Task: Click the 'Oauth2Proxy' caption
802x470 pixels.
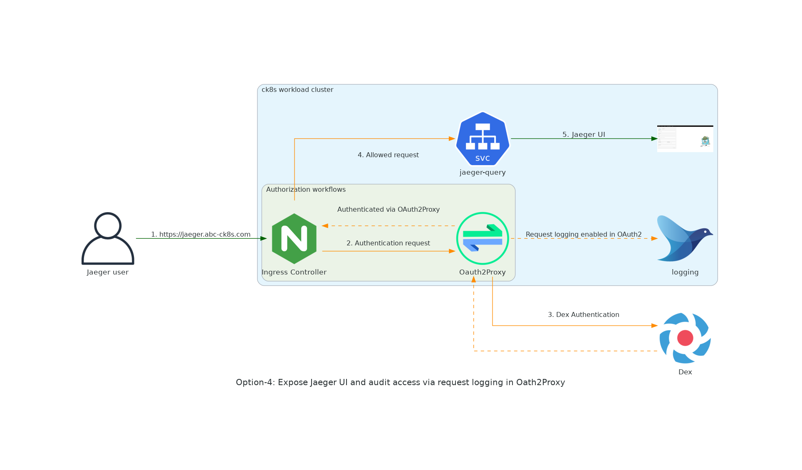Action: [x=483, y=272]
